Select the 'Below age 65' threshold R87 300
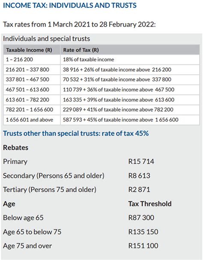This screenshot has width=203, height=260. click(x=141, y=218)
